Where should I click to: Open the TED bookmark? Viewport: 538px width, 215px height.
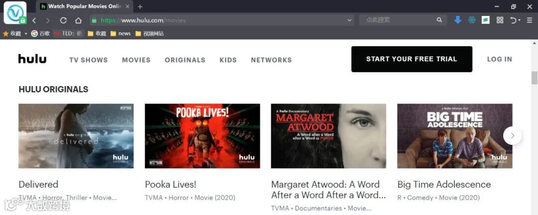click(x=68, y=34)
